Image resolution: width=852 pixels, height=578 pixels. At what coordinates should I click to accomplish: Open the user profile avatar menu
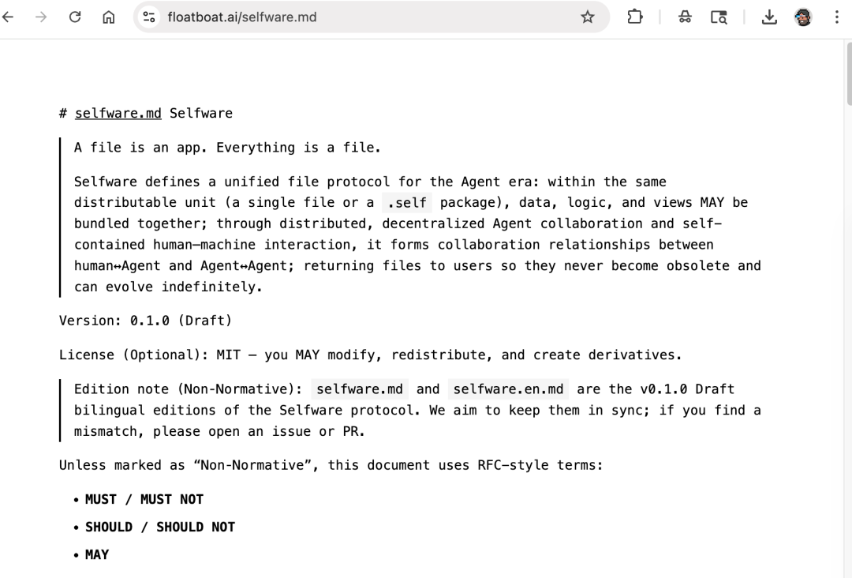[x=803, y=17]
